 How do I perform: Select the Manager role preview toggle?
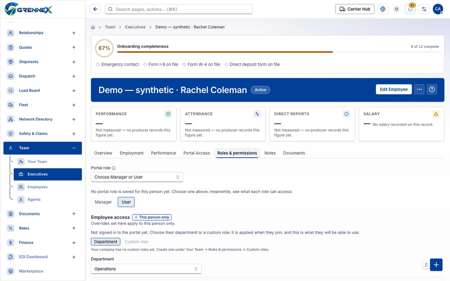click(103, 202)
